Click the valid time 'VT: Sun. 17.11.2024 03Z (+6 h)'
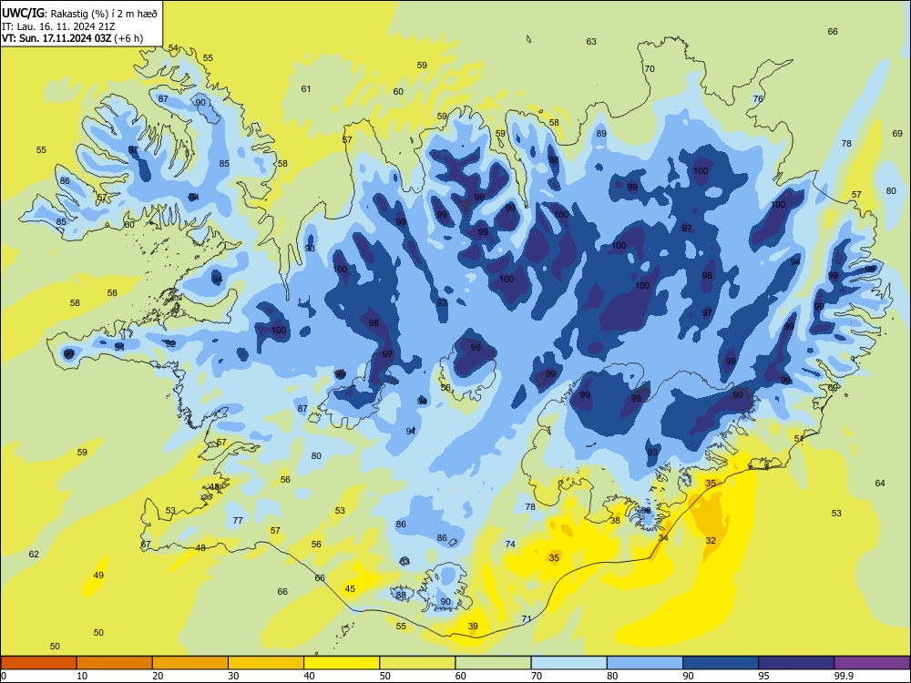The image size is (911, 683). [72, 38]
